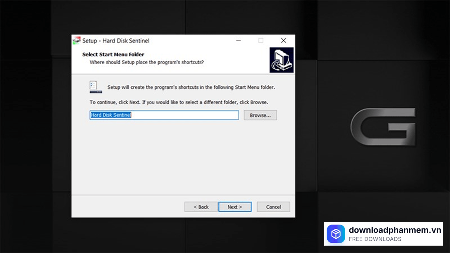
Task: Click the large G logo on the wallpaper
Action: (383, 127)
